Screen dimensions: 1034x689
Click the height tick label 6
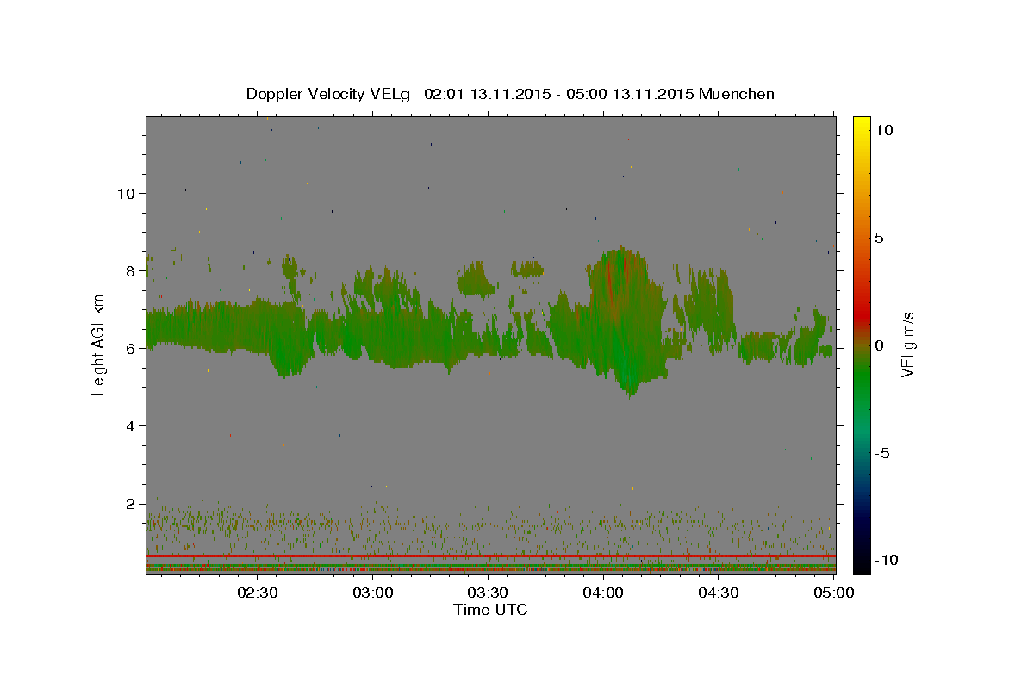[x=130, y=348]
